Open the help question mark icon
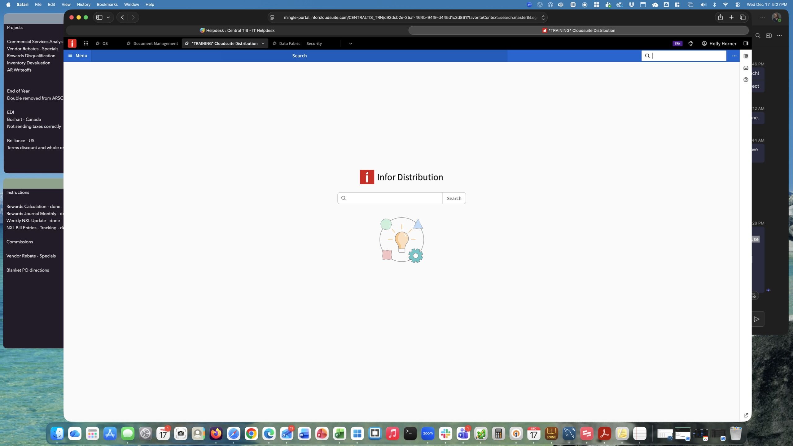The image size is (793, 446). click(746, 80)
